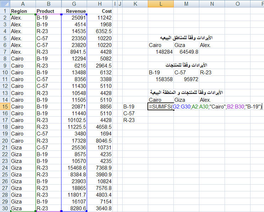The height and width of the screenshot is (212, 264).
Task: Click revenue value 16107
Action: coord(79,202)
